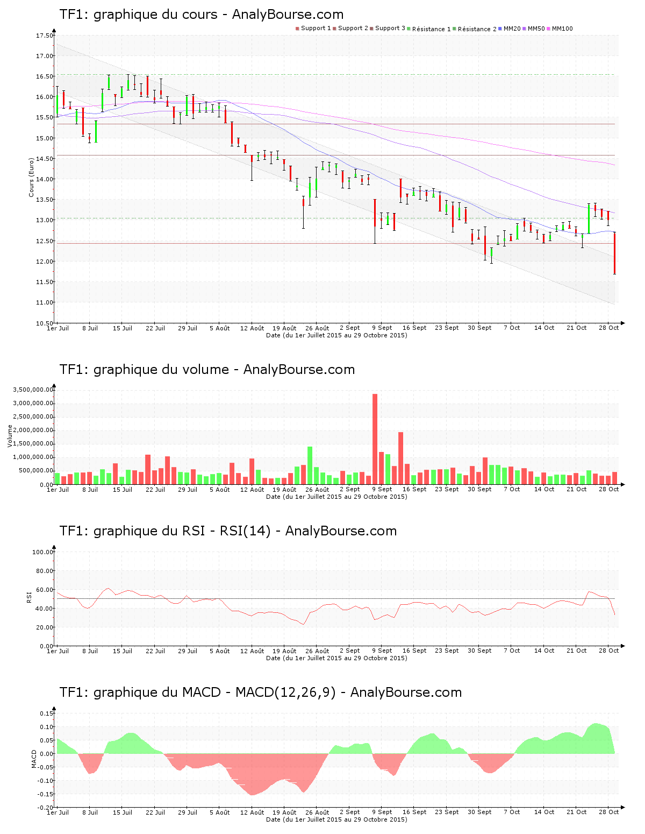645x834 pixels.
Task: Click the 16.50 tick on the price axis
Action: click(45, 77)
